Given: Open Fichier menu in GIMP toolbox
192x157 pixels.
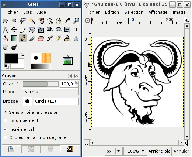Looking at the screenshot, I should coord(11,12).
